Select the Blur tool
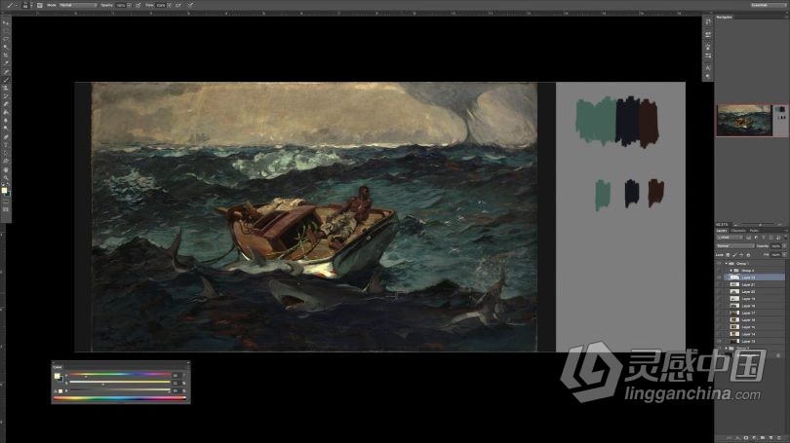The height and width of the screenshot is (443, 790). [x=7, y=121]
